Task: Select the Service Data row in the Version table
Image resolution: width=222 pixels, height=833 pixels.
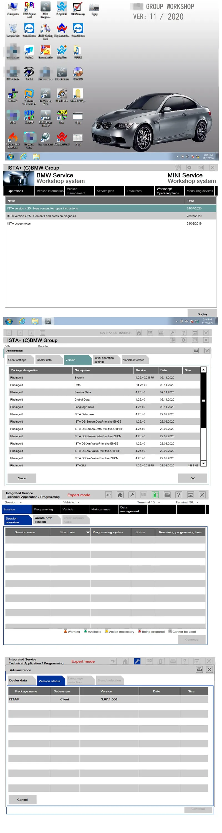Action: point(104,392)
